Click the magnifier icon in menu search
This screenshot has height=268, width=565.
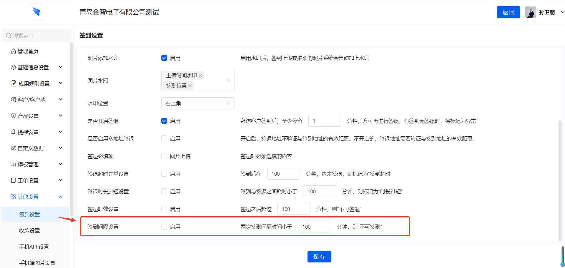click(x=9, y=36)
